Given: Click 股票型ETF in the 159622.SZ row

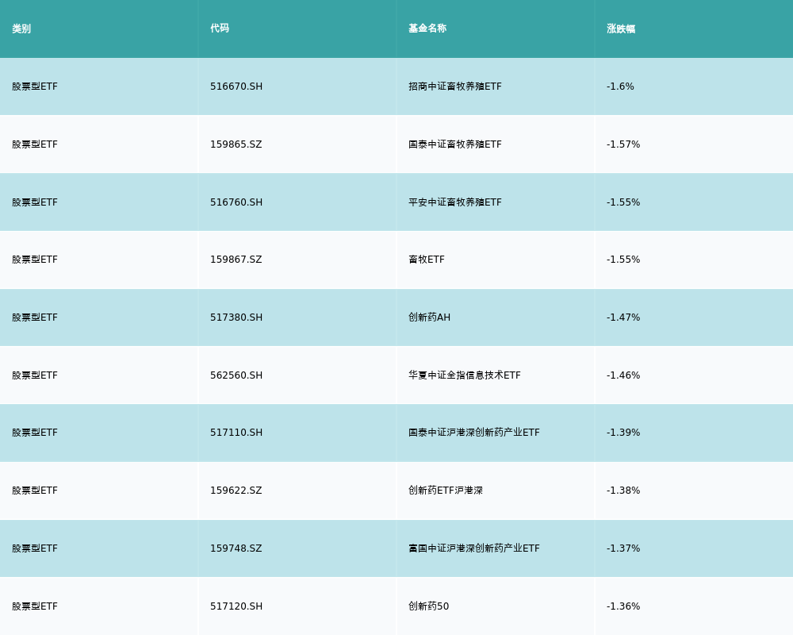Looking at the screenshot, I should pos(35,491).
